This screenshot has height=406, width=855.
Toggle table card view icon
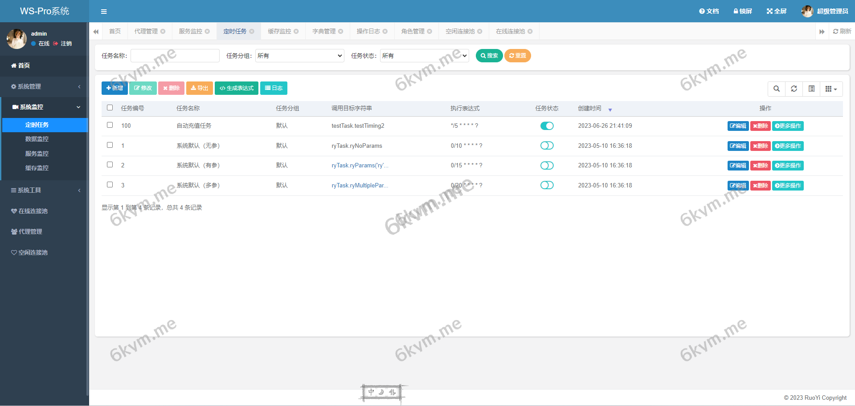tap(811, 89)
